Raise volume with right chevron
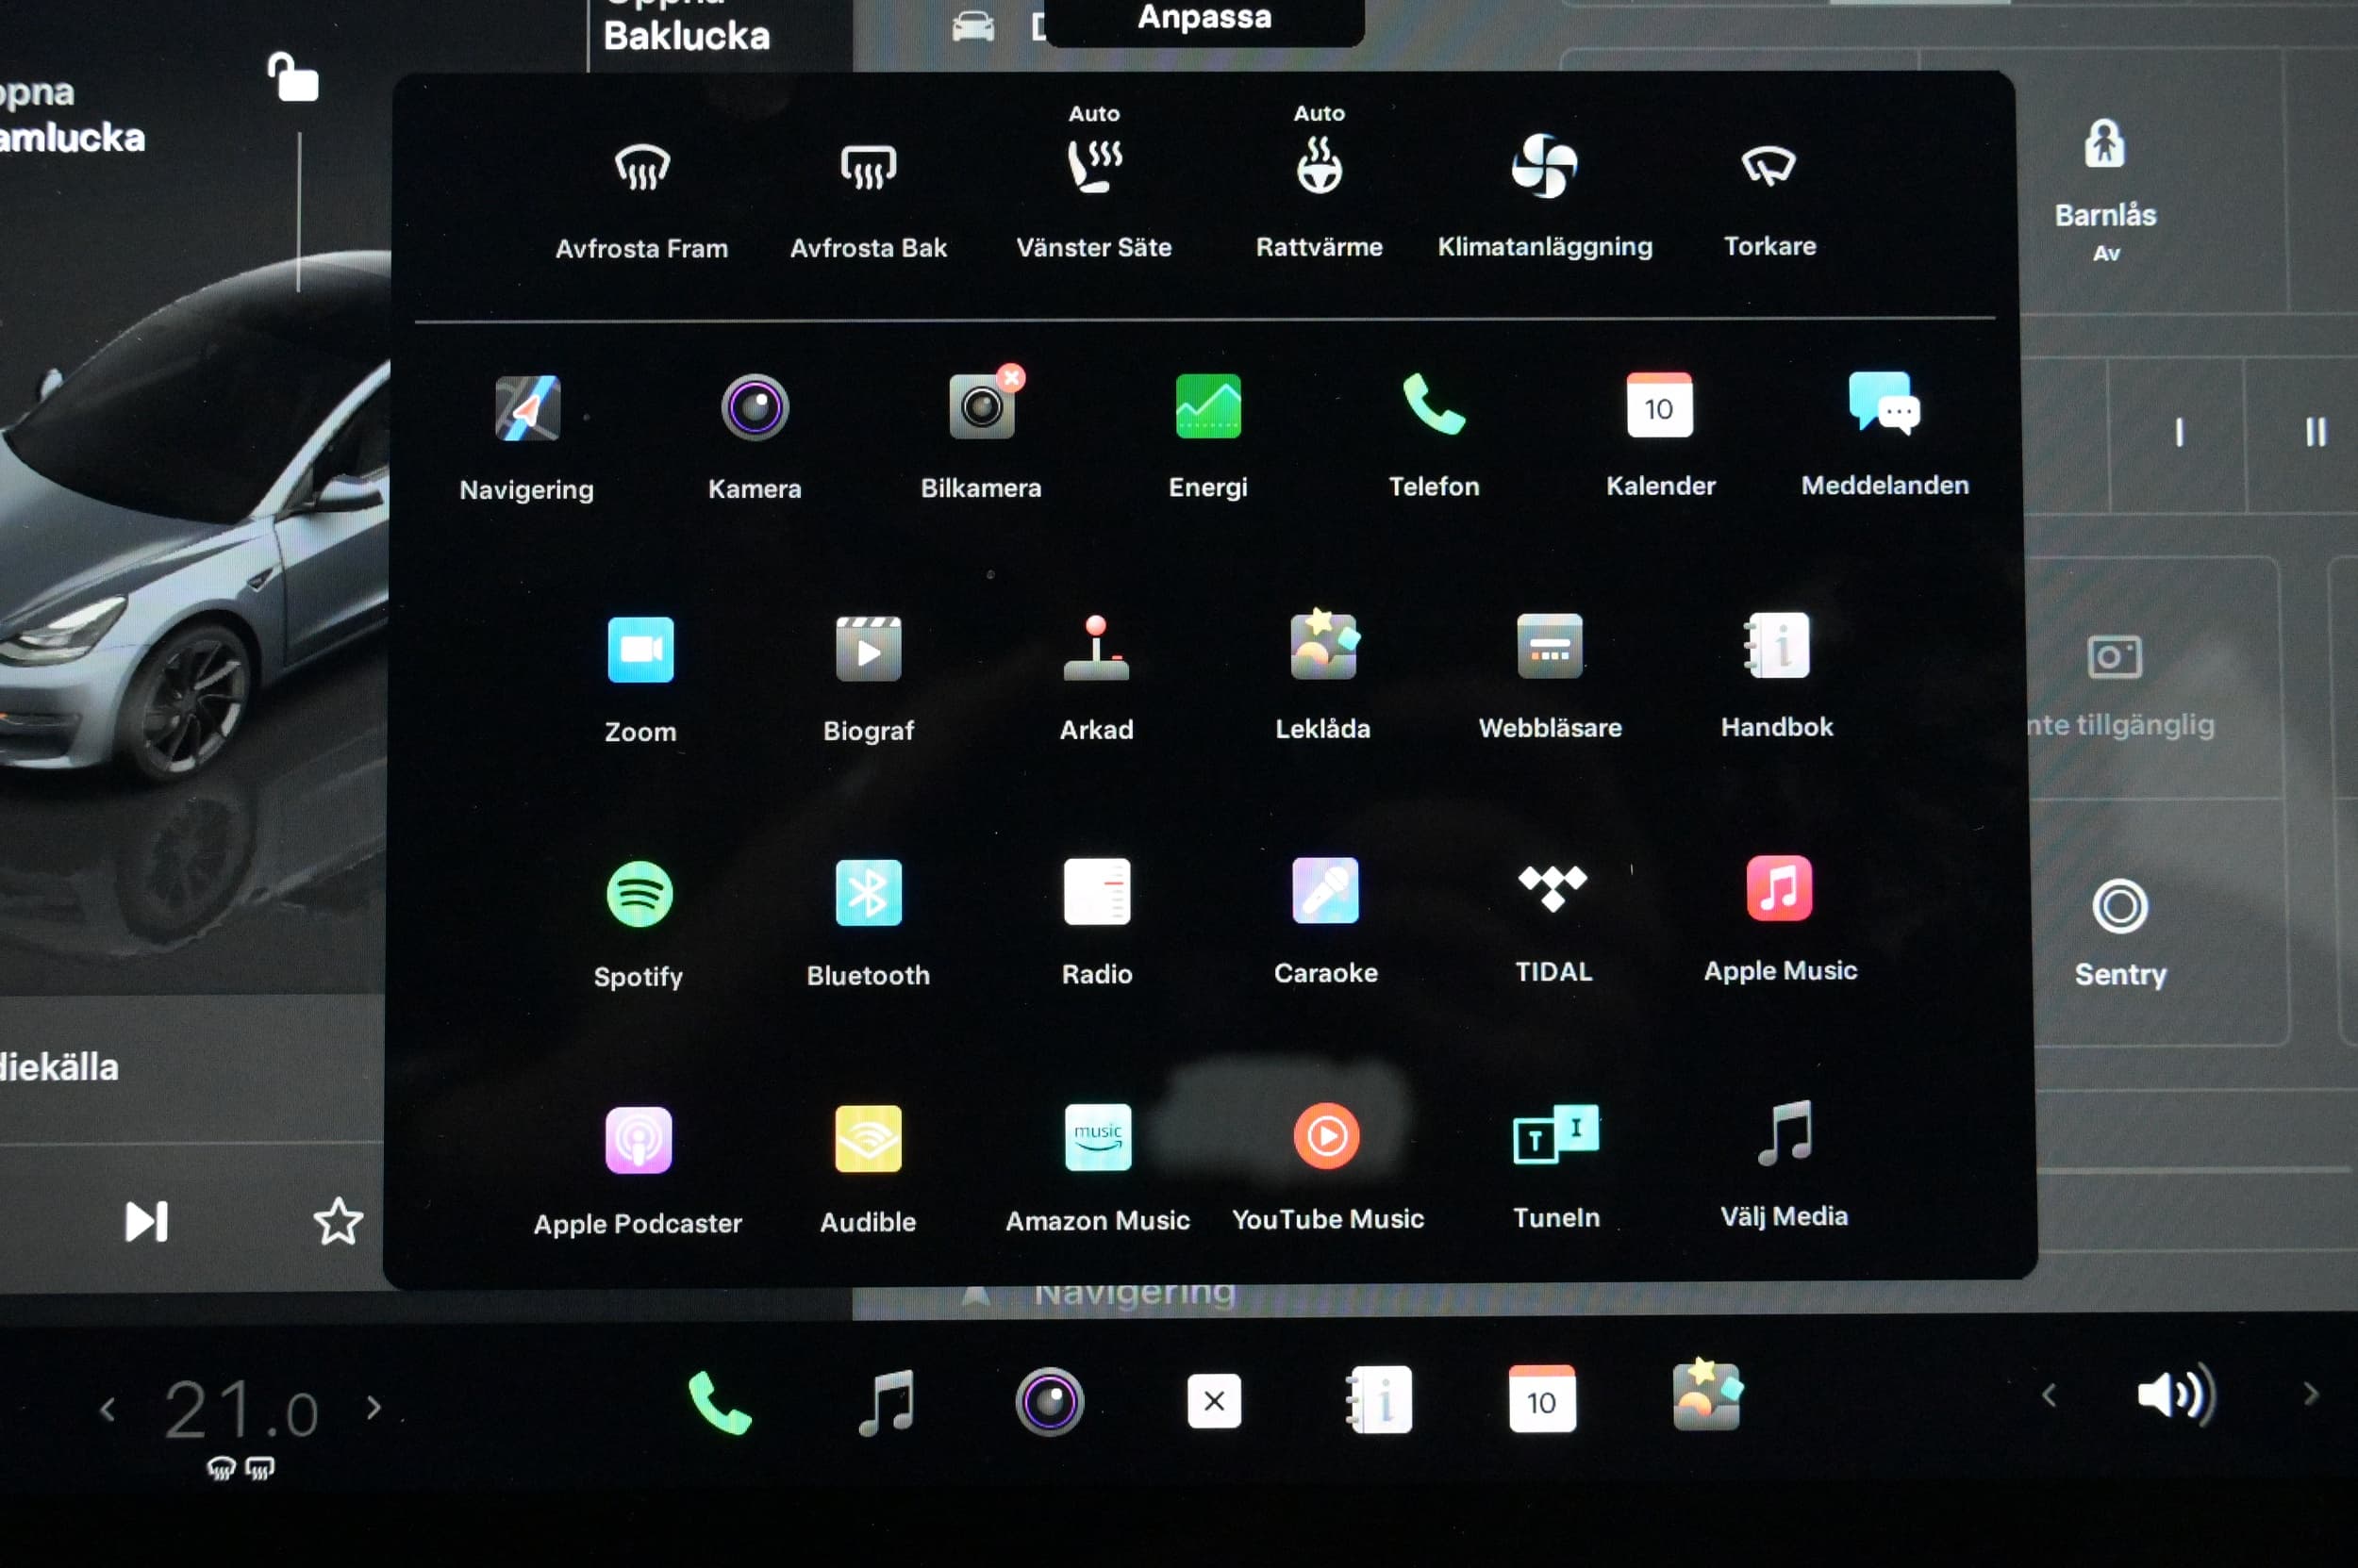 click(x=2311, y=1393)
